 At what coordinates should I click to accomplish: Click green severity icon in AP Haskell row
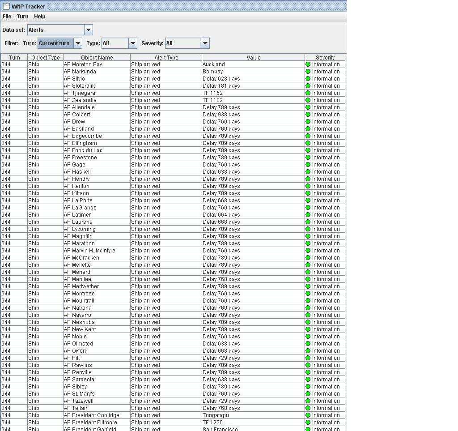(308, 172)
